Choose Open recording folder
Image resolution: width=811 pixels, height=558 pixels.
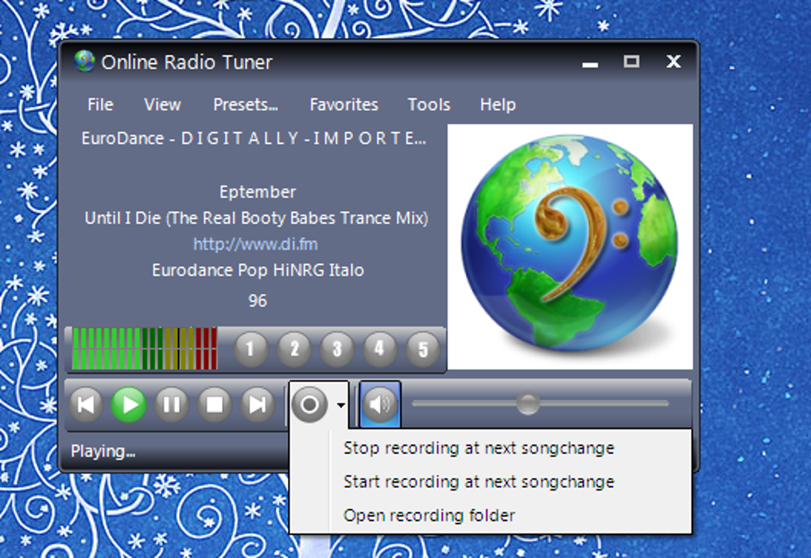click(x=491, y=515)
